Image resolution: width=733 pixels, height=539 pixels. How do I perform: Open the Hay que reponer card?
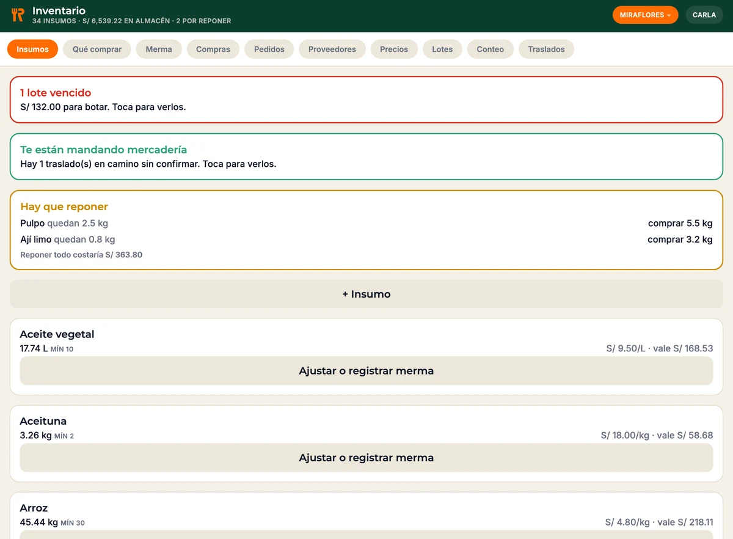point(366,230)
